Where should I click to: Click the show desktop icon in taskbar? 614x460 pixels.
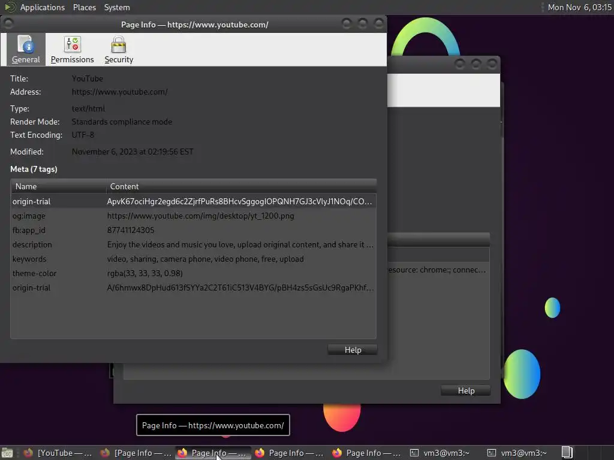7,453
